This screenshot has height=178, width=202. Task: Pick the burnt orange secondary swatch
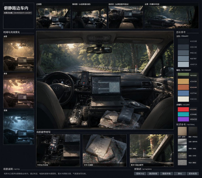[183, 87]
